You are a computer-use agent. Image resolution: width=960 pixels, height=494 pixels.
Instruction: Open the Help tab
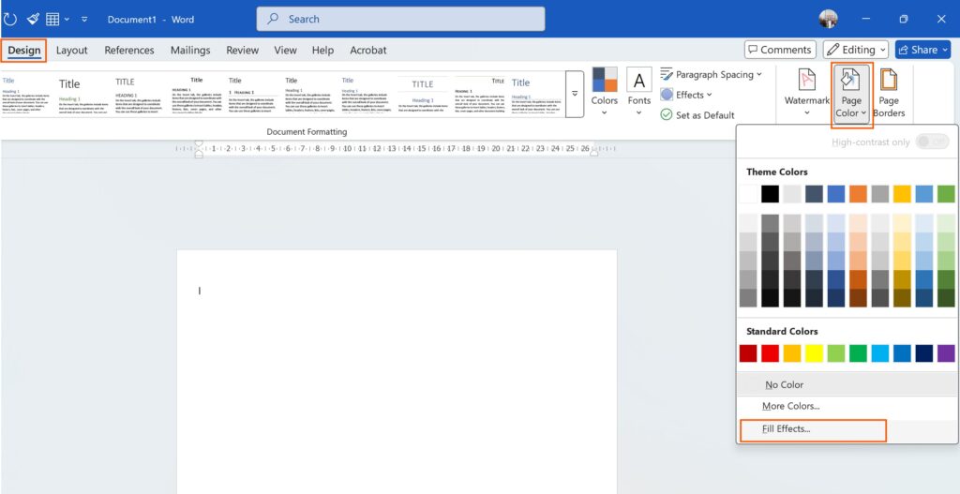322,51
